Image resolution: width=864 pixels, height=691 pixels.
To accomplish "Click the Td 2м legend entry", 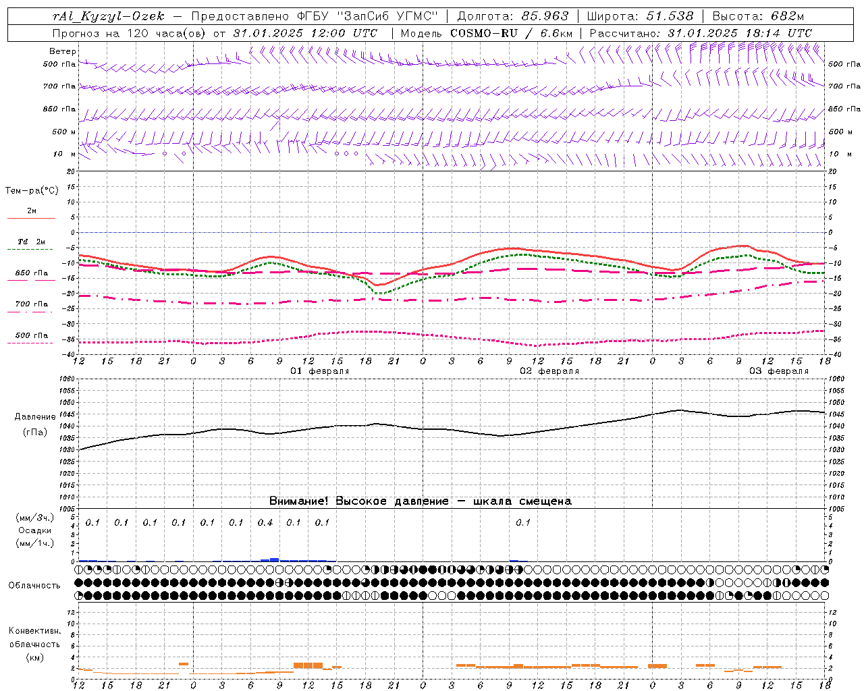I will click(x=32, y=242).
